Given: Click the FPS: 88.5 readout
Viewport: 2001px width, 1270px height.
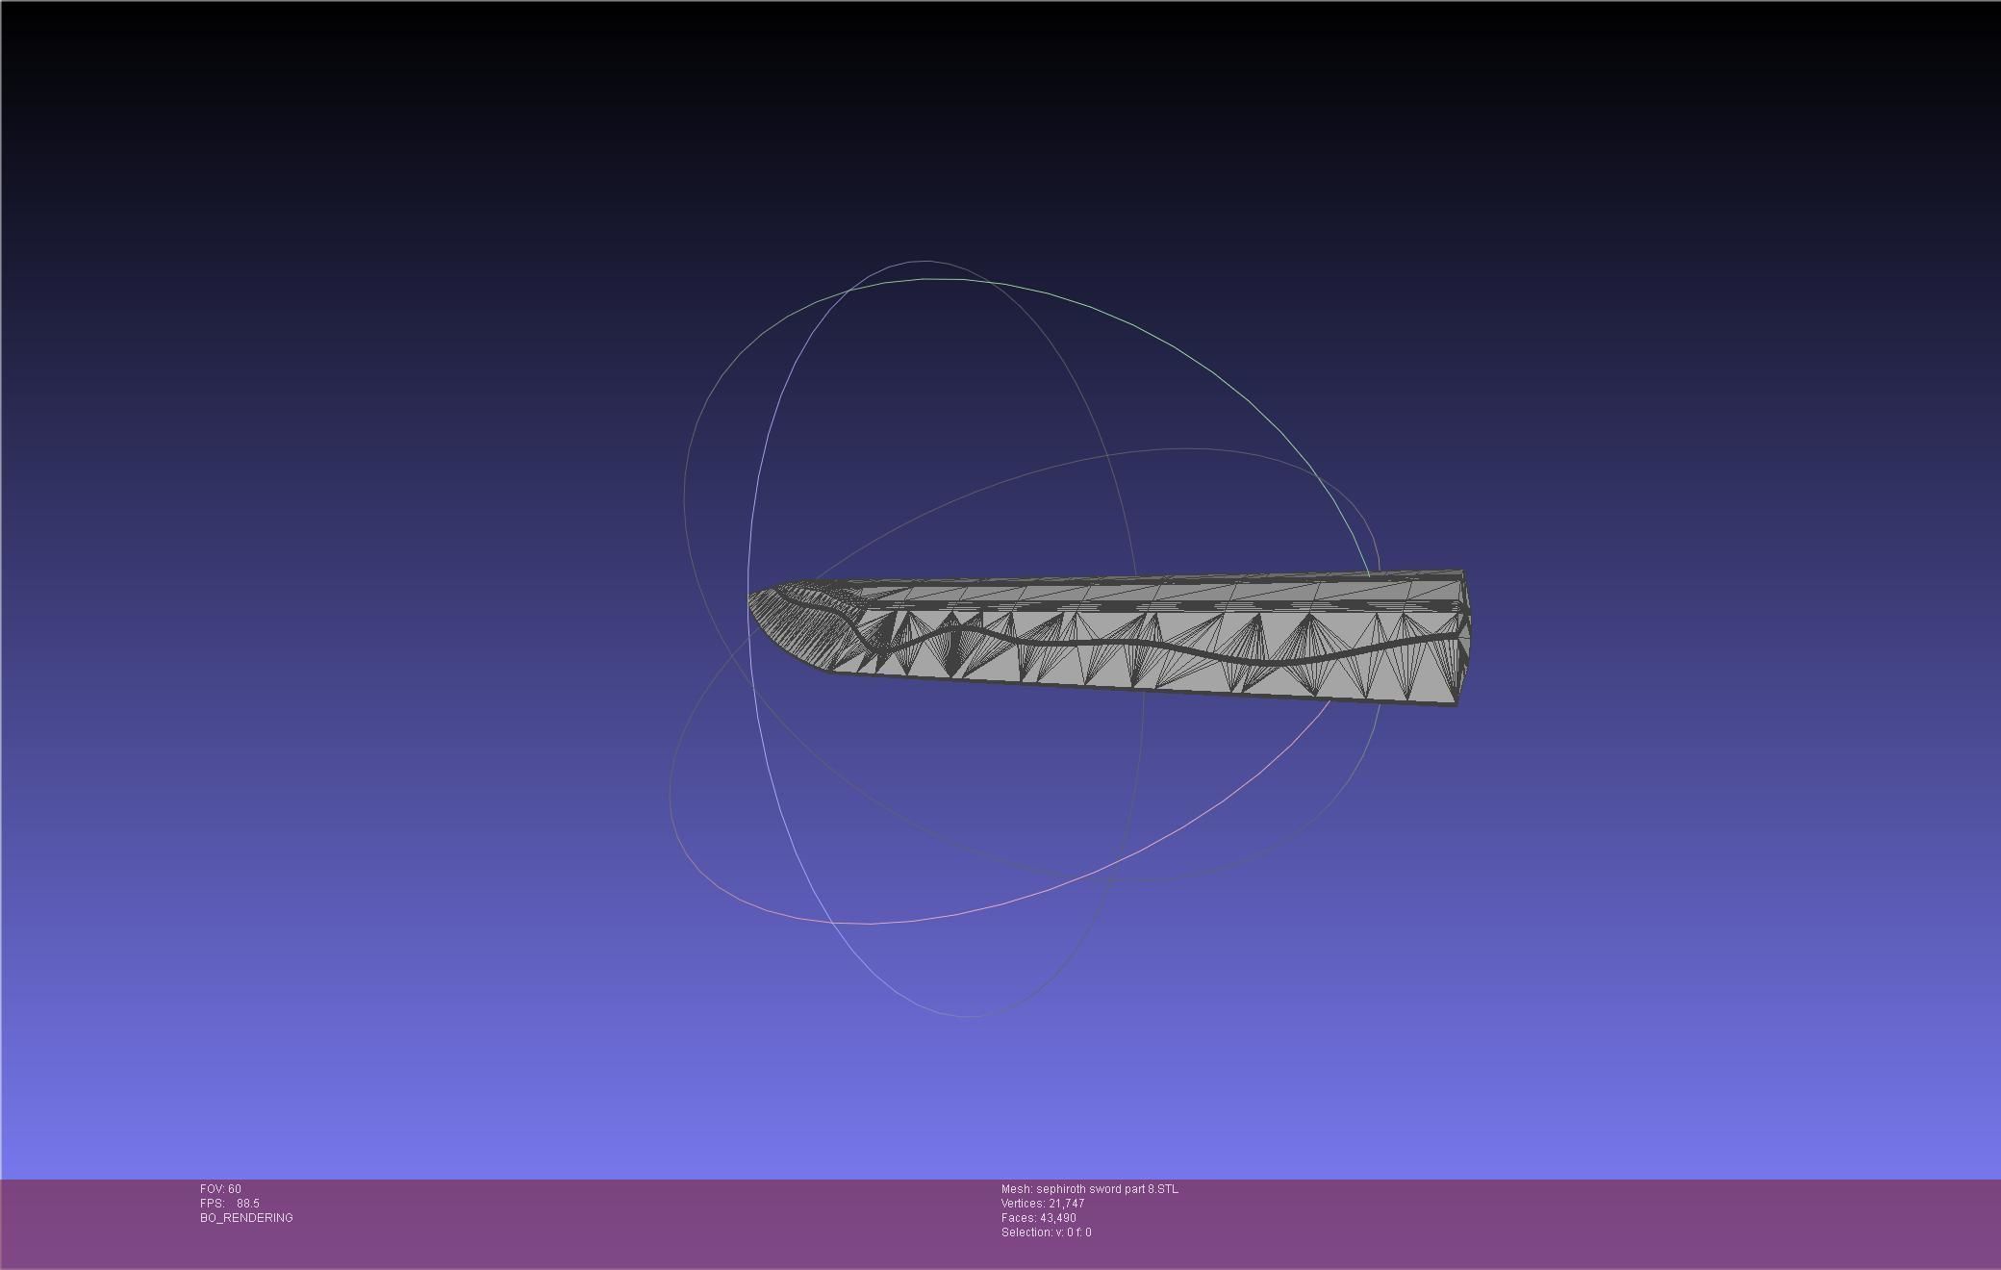Looking at the screenshot, I should (x=229, y=1204).
